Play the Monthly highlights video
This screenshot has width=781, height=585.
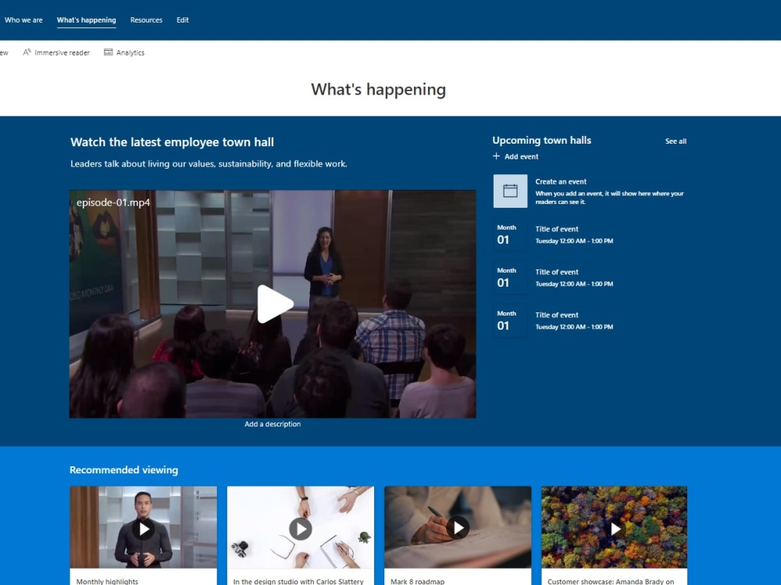click(x=144, y=529)
